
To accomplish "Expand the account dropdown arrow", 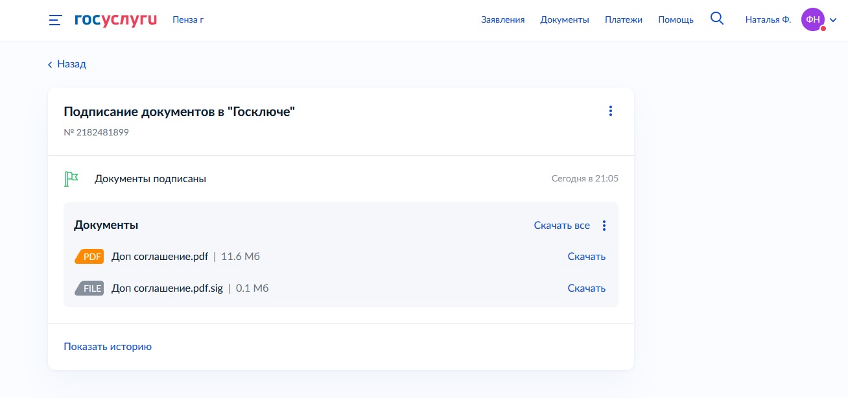I will tap(833, 20).
